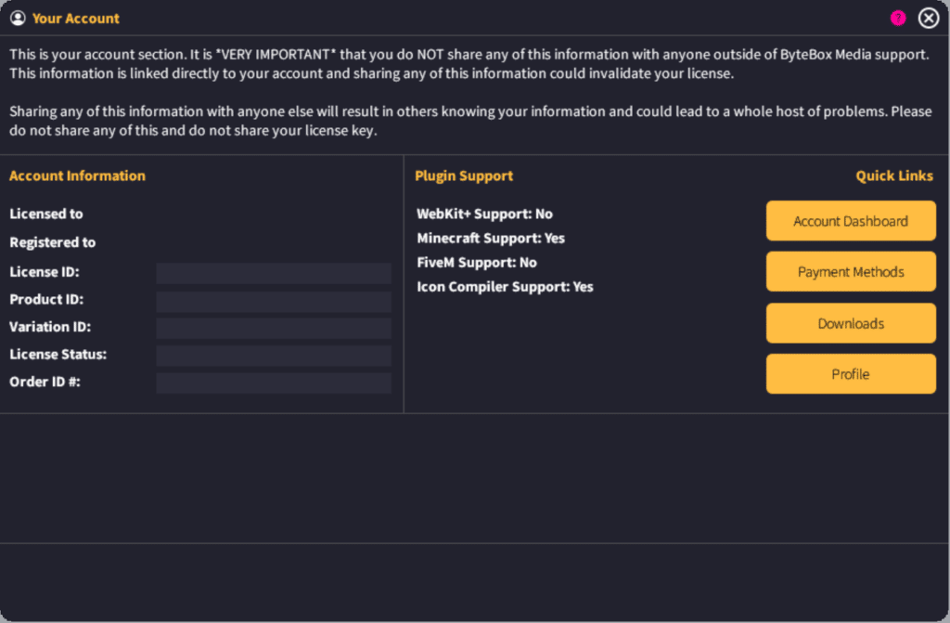Click the WebKit+ Support status text
Image resolution: width=950 pixels, height=623 pixels.
(x=484, y=214)
